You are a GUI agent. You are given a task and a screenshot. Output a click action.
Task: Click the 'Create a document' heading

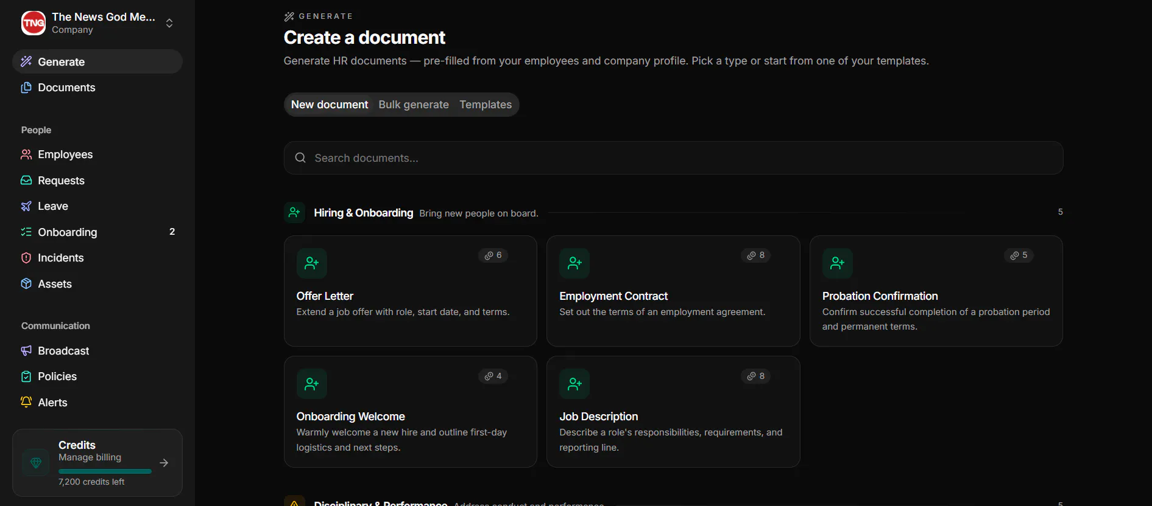364,38
